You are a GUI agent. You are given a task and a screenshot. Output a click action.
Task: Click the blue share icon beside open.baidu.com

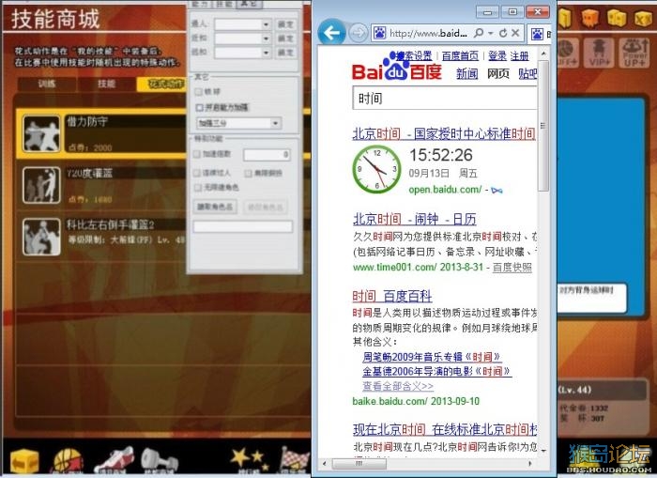point(497,191)
